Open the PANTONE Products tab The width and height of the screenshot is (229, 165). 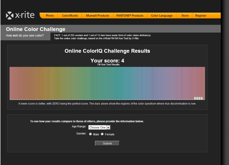click(130, 16)
